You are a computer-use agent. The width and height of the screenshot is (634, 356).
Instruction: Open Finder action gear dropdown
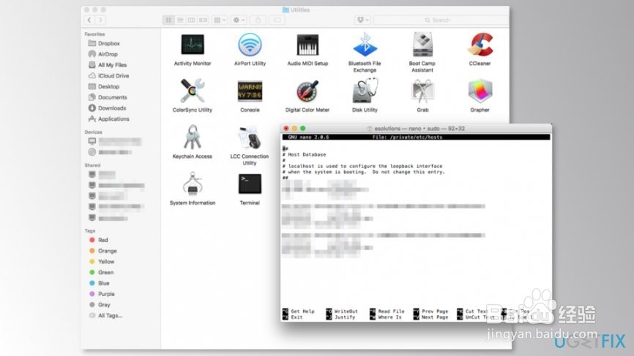(239, 20)
